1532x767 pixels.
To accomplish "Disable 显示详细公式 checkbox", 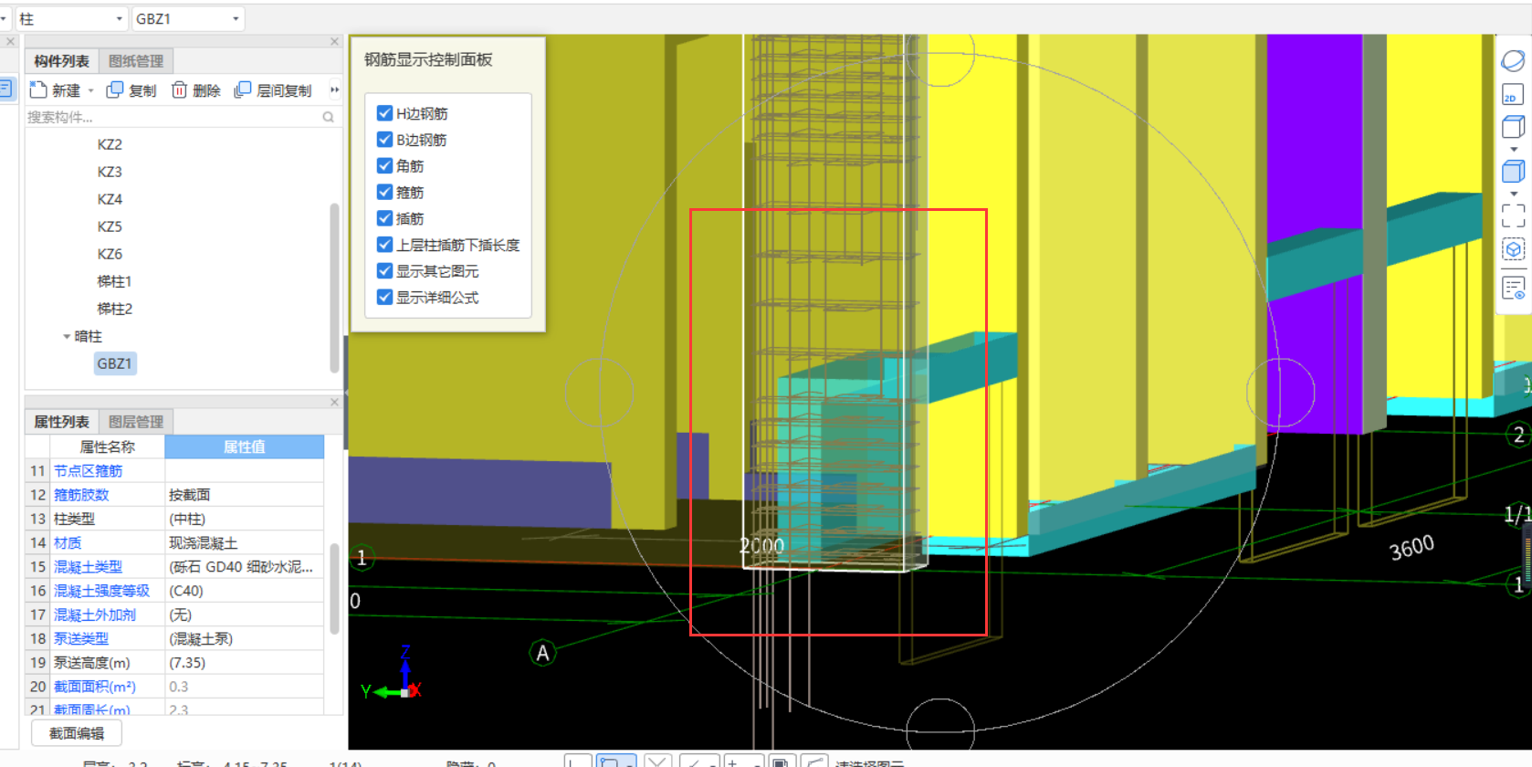I will pyautogui.click(x=384, y=298).
